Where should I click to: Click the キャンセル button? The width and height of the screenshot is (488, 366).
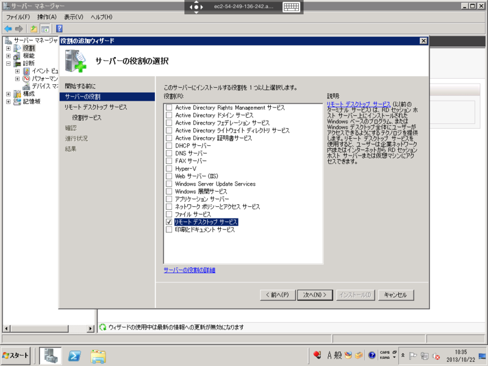tap(396, 295)
